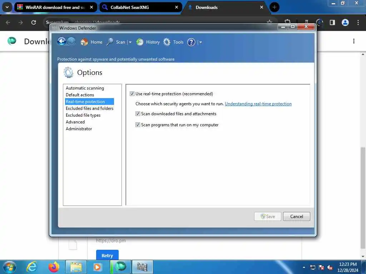
Task: Select Automatic scanning option category
Action: coord(85,88)
